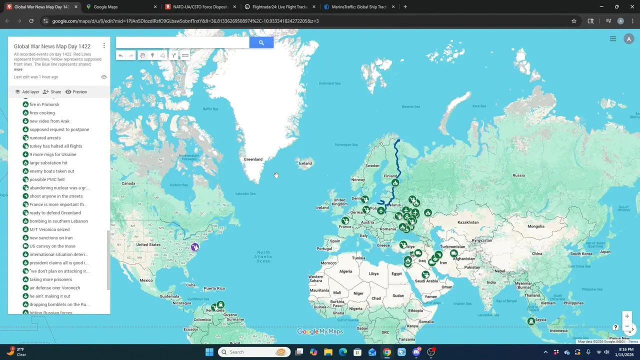640x360 pixels.
Task: Click the green marker near Malaysia
Action: [x=531, y=321]
